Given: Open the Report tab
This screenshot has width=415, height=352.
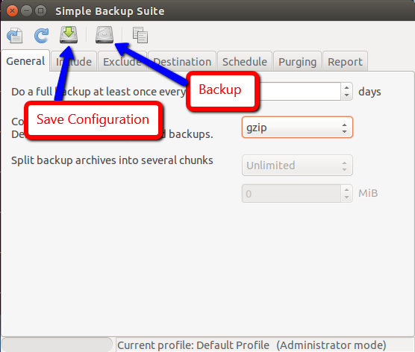Looking at the screenshot, I should click(345, 62).
